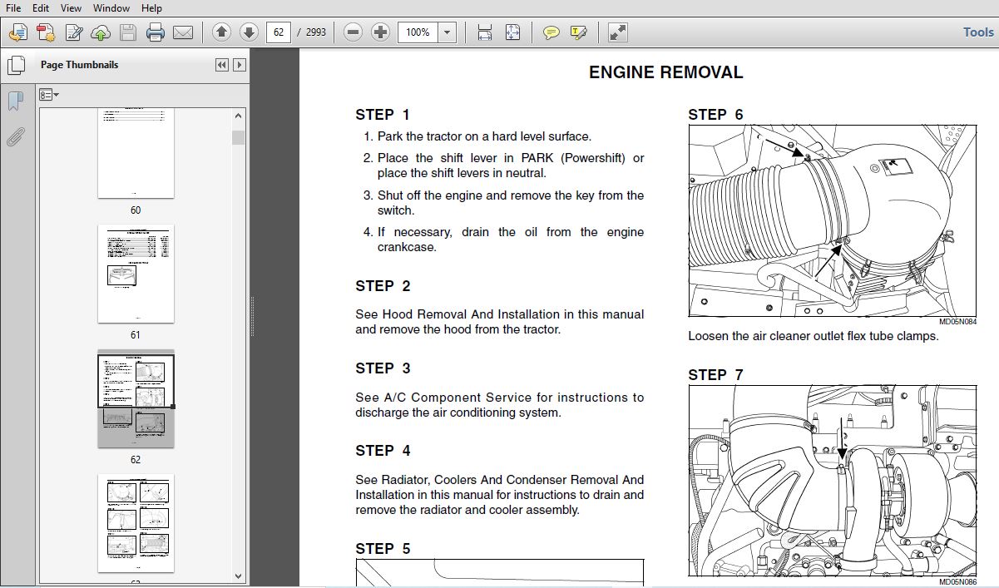Click the ENGINE REMOVAL heading
Viewport: 999px width, 588px height.
(665, 72)
